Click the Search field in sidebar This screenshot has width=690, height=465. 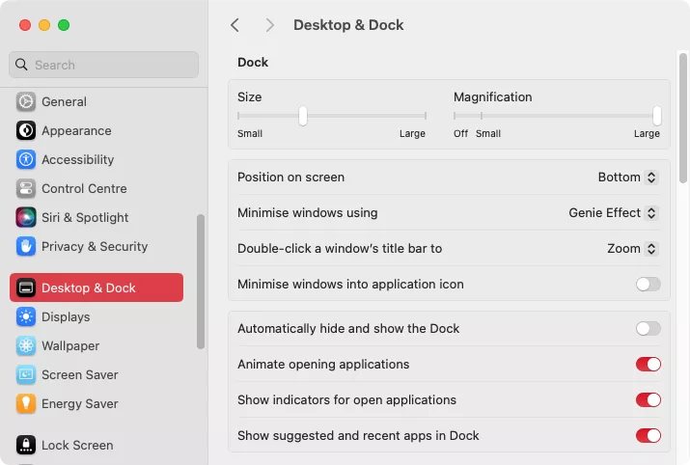pyautogui.click(x=104, y=65)
